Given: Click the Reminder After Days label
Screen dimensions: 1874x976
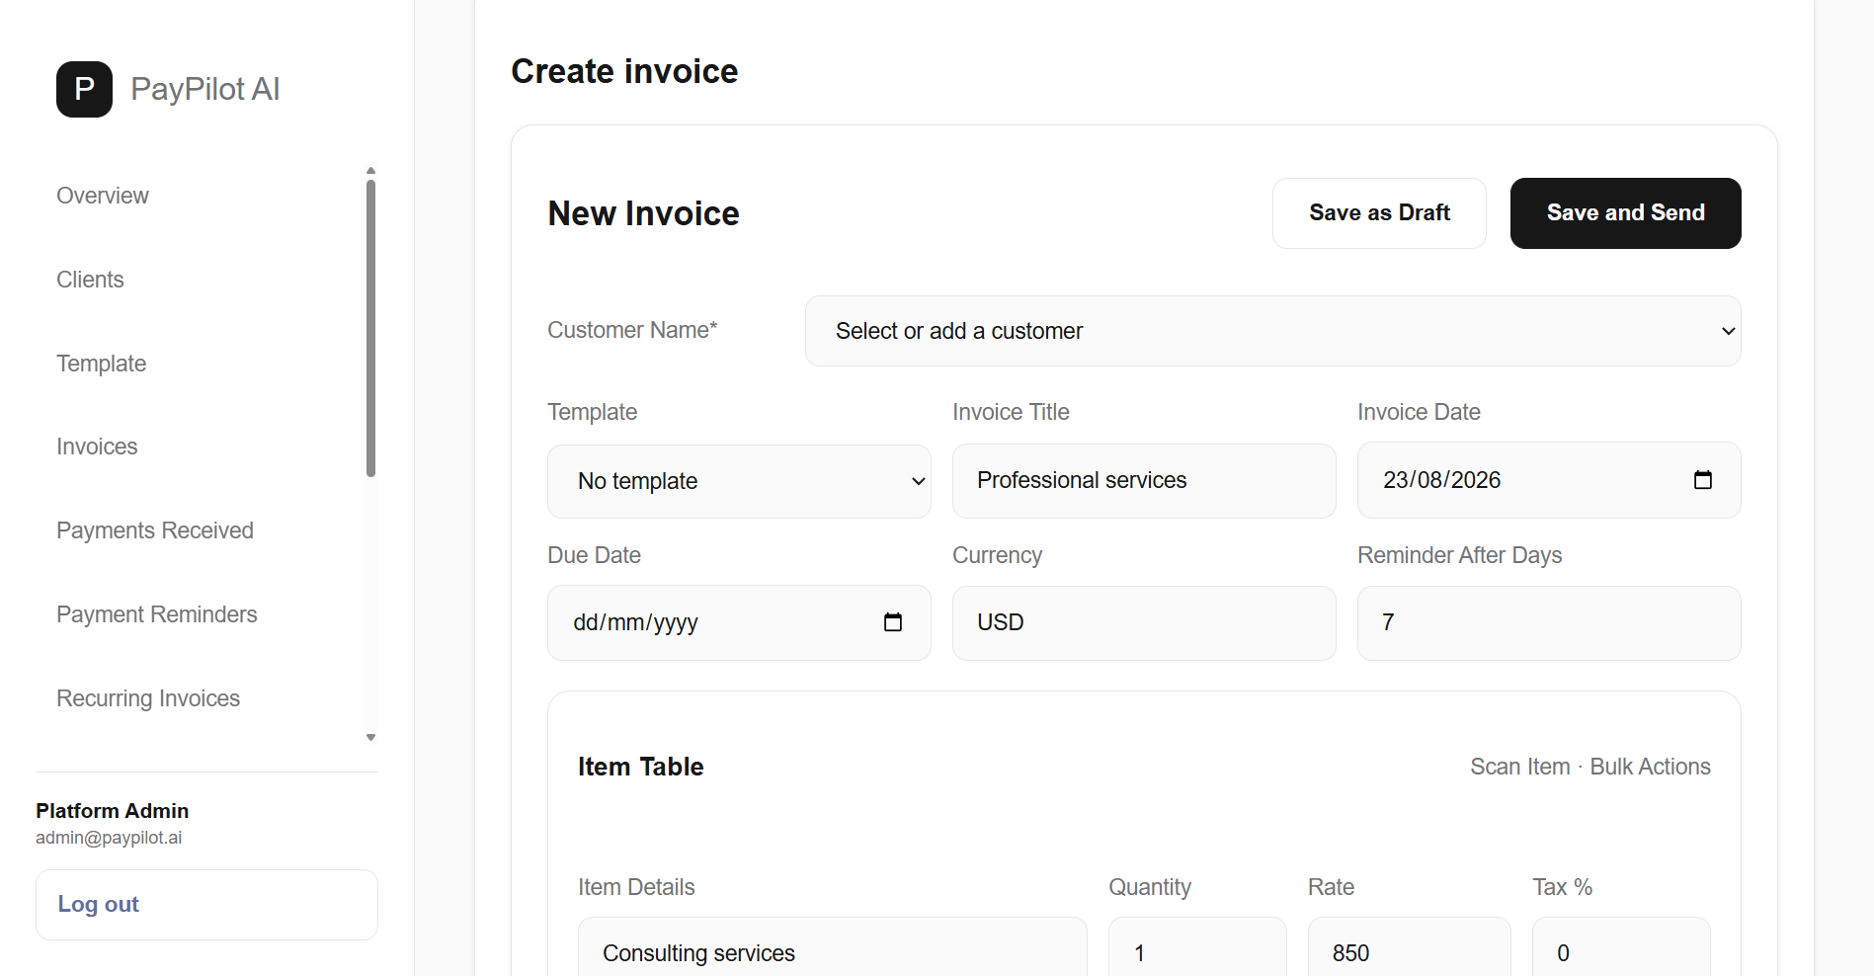Looking at the screenshot, I should click(1459, 555).
